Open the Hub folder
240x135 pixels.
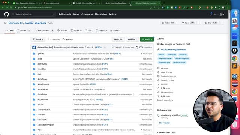39,74
